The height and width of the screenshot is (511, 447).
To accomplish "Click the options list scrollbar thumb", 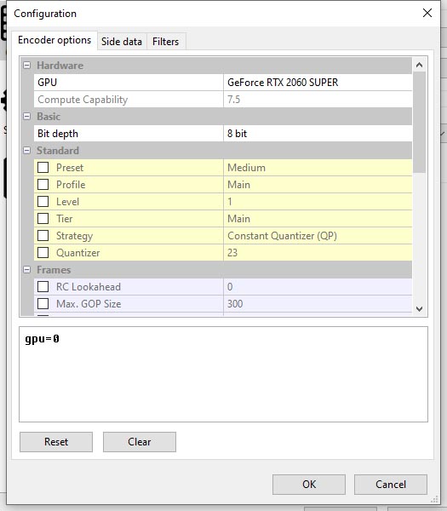I will click(x=420, y=122).
